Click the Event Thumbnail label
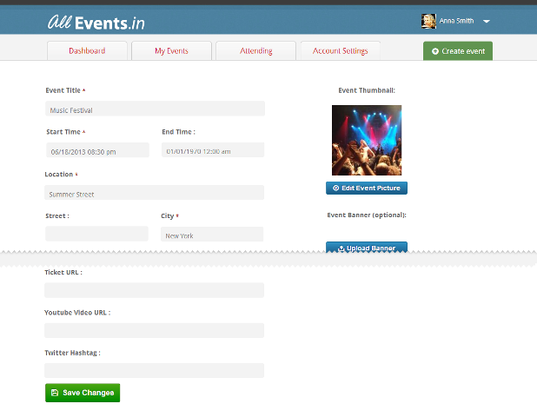The width and height of the screenshot is (537, 417). (367, 90)
